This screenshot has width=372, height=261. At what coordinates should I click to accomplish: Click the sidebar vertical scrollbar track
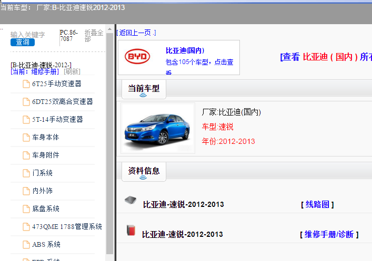click(109, 142)
